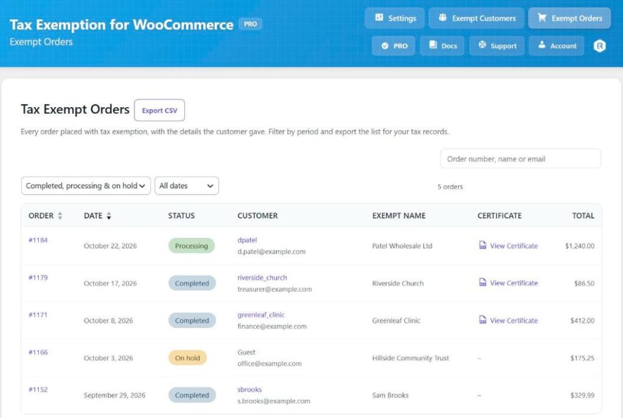Screen dimensions: 623x418
Task: Sort the table by Order column
Action: coord(45,216)
